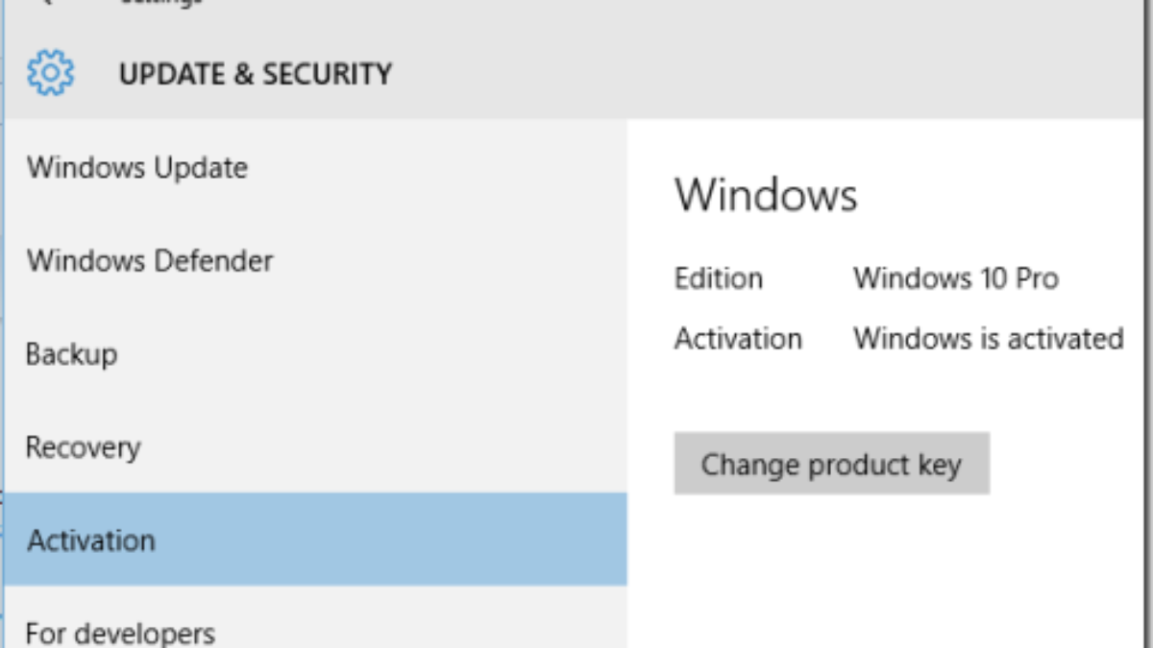
Task: Click the blue Settings gear icon
Action: [x=50, y=74]
